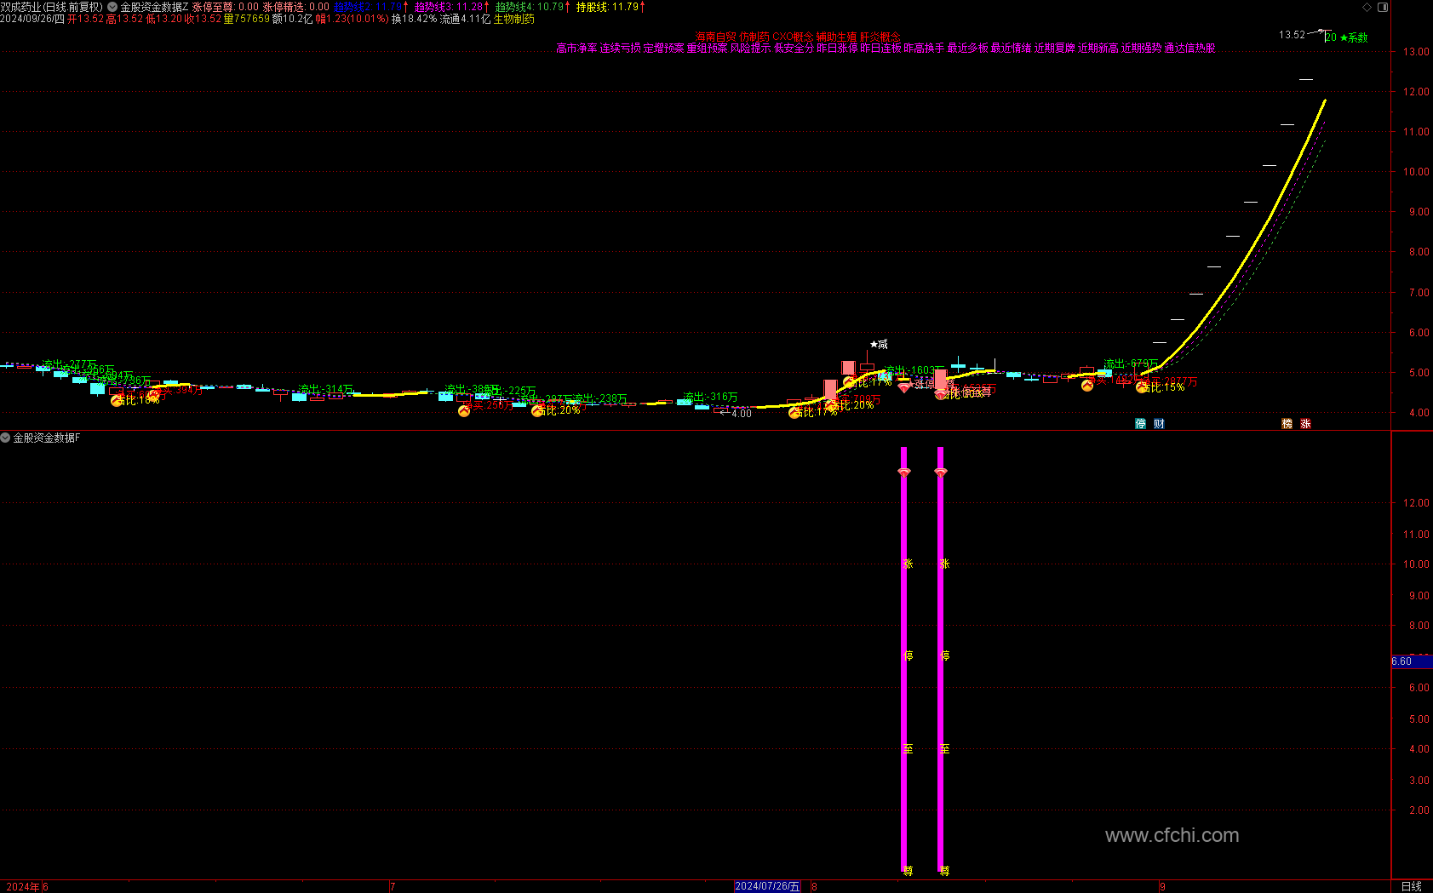Viewport: 1433px width, 893px height.
Task: Click the CXO概念 concept tag
Action: point(793,37)
